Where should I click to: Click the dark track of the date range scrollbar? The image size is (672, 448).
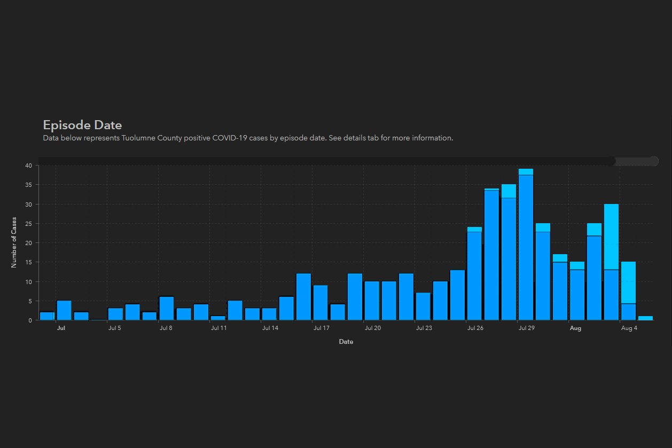(321, 161)
